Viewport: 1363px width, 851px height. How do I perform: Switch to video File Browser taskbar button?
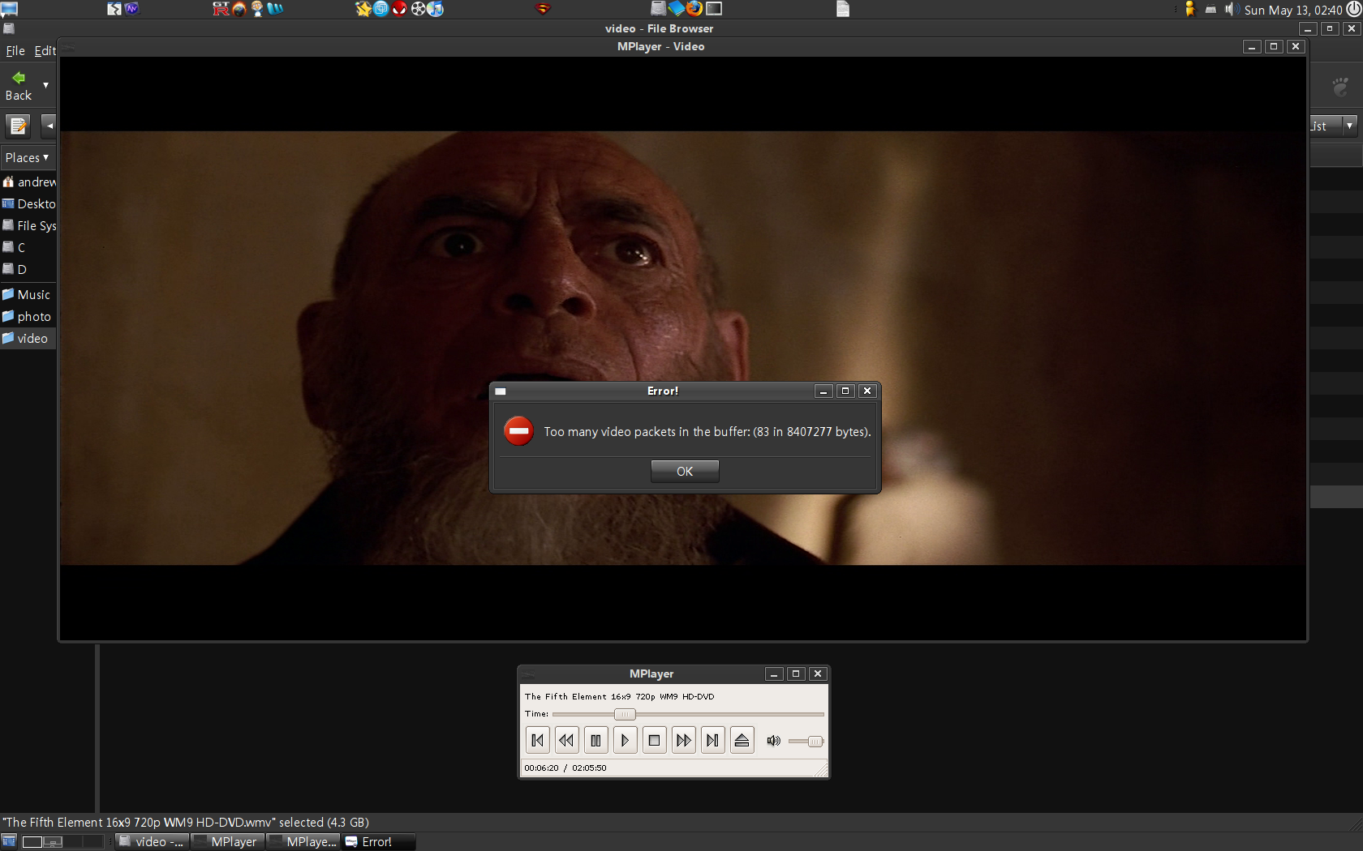(x=152, y=842)
